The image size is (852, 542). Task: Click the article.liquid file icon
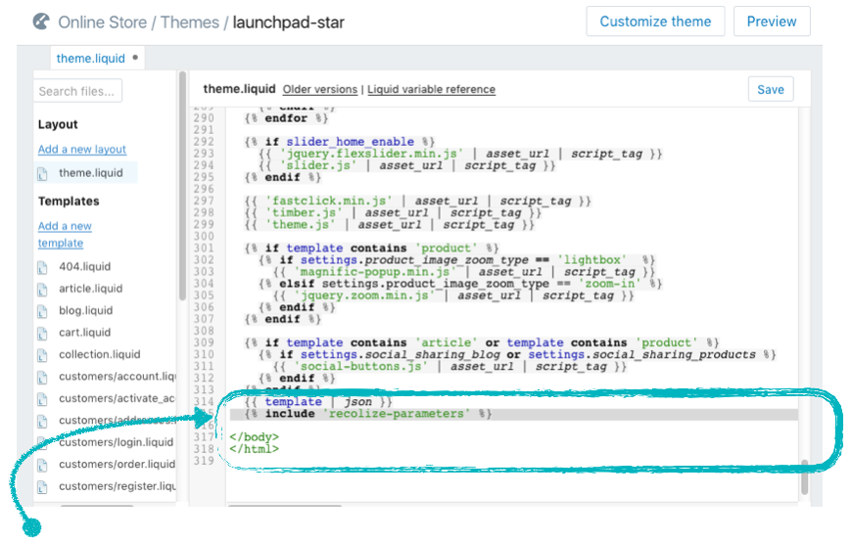(42, 290)
